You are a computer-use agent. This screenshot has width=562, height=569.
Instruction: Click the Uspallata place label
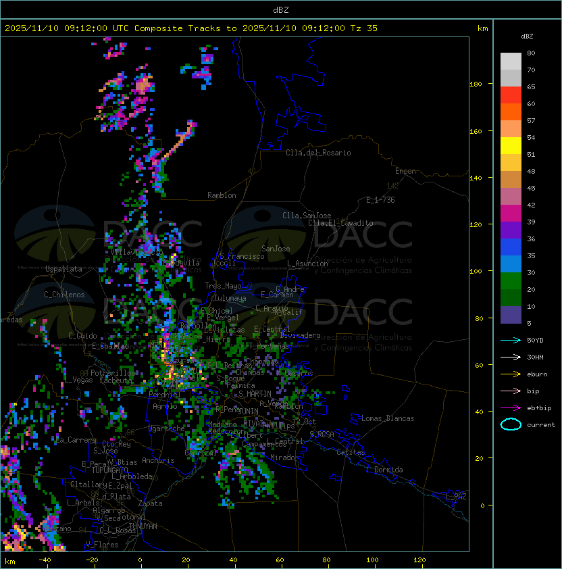pos(63,269)
